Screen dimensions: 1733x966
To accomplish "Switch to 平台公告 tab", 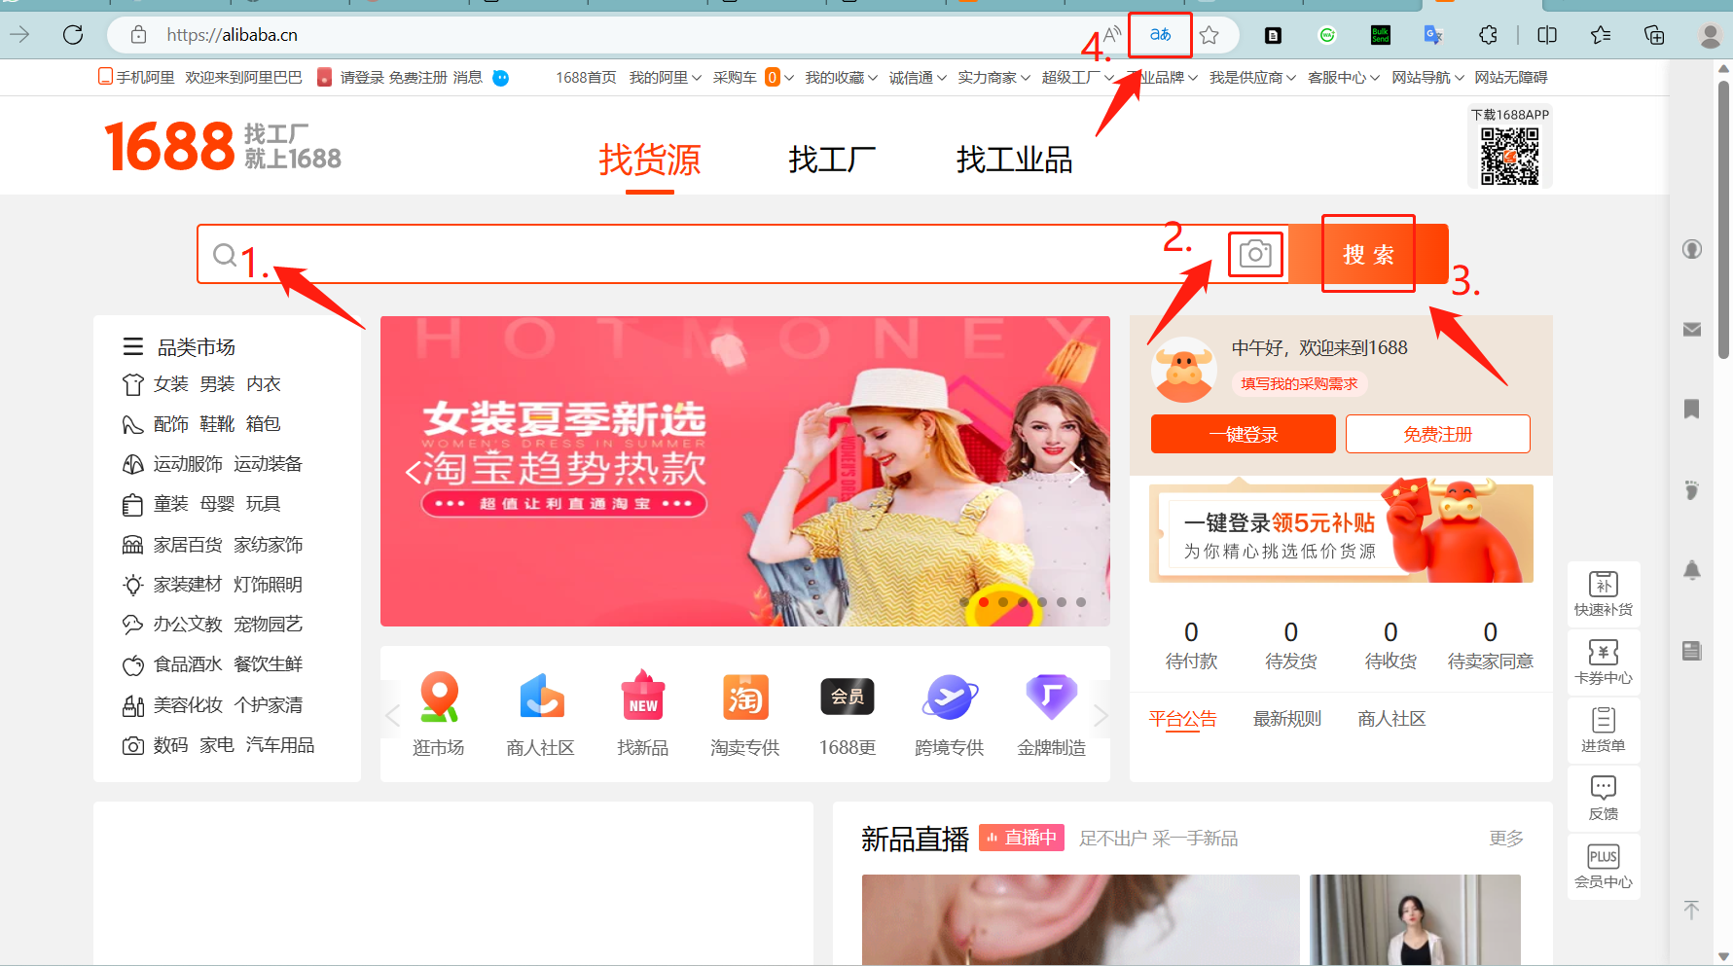I will 1183,719.
